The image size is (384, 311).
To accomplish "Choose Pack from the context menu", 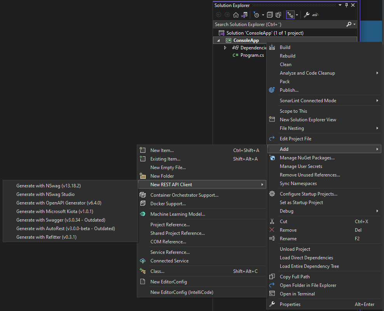I will [x=324, y=82].
